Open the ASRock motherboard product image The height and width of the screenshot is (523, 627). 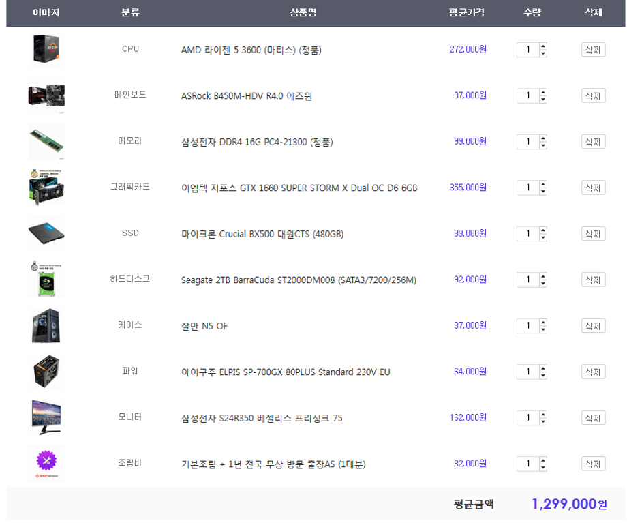(46, 95)
